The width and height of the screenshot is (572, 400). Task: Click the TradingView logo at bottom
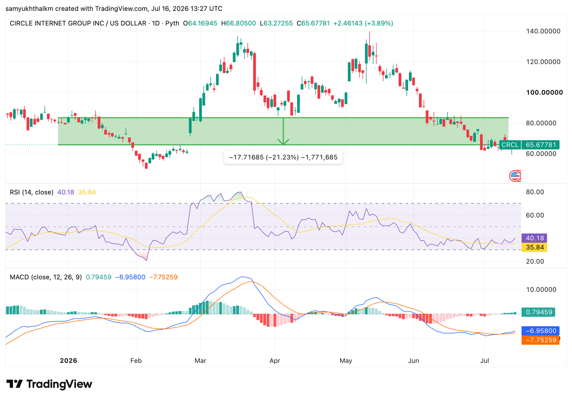49,384
